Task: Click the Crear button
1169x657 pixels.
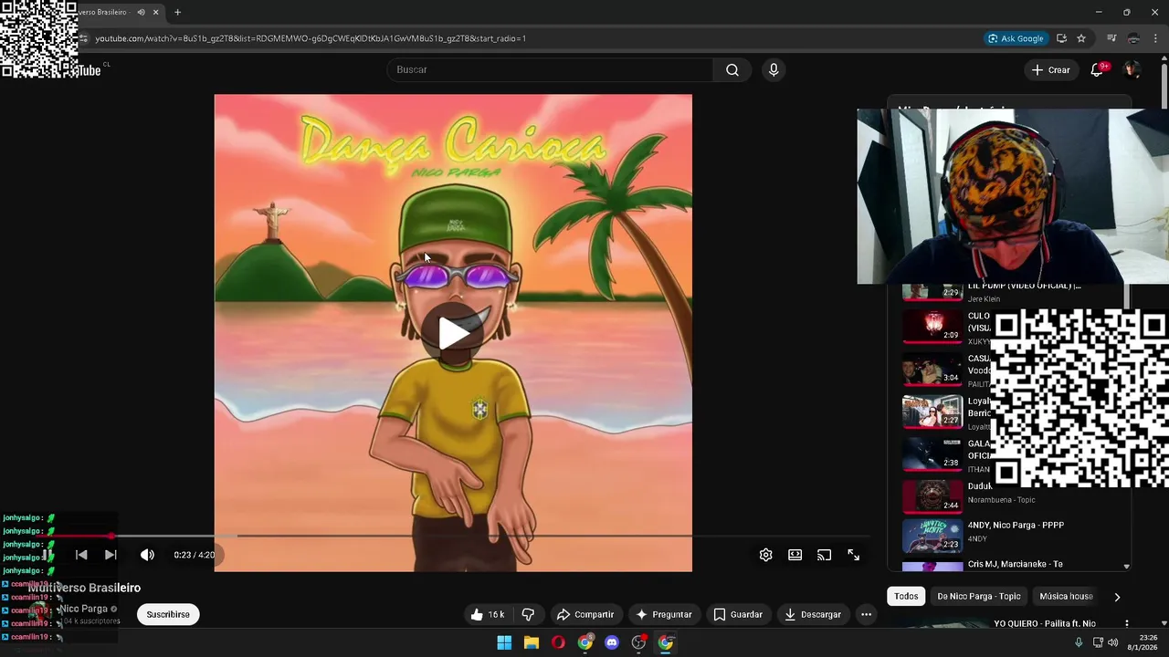Action: tap(1050, 70)
